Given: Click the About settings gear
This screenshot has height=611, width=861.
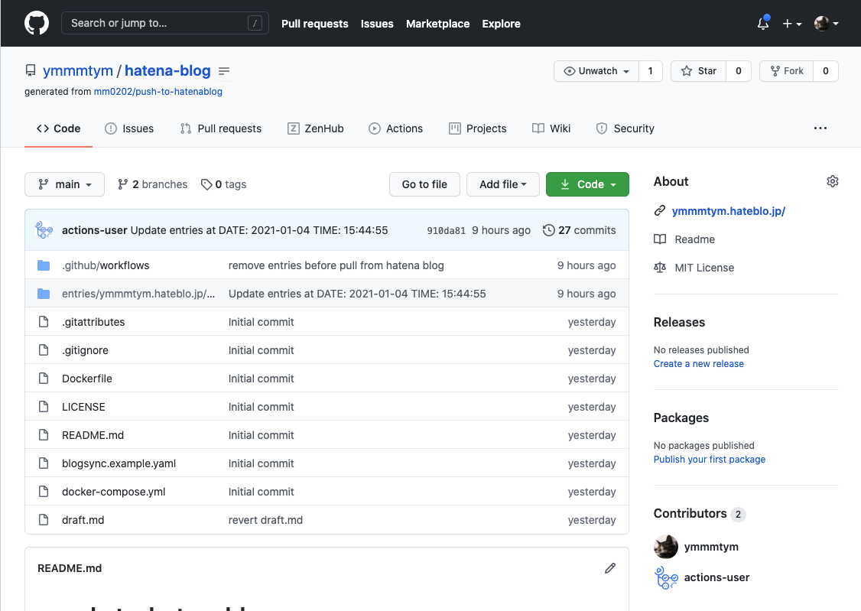Looking at the screenshot, I should [833, 182].
